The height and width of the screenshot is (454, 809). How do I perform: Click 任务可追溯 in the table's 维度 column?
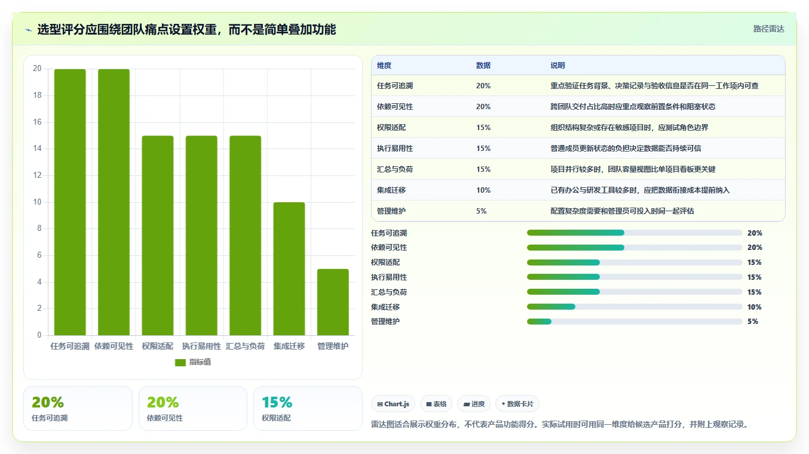tap(395, 86)
